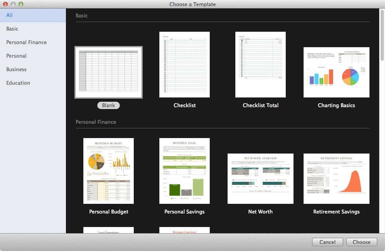Click the vertical scrollbar thumb

tap(382, 35)
